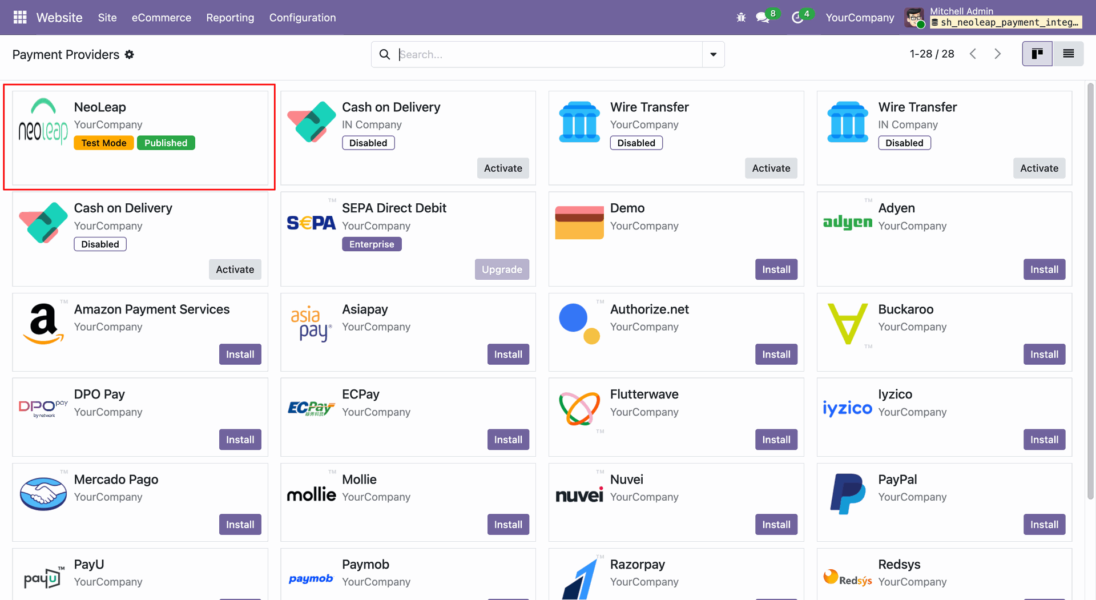Viewport: 1096px width, 600px height.
Task: Upgrade for SEPA Direct Debit
Action: click(x=502, y=269)
